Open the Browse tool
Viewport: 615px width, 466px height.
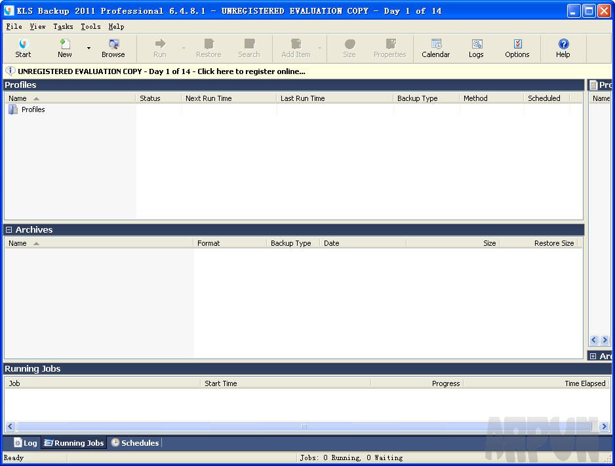coord(113,49)
